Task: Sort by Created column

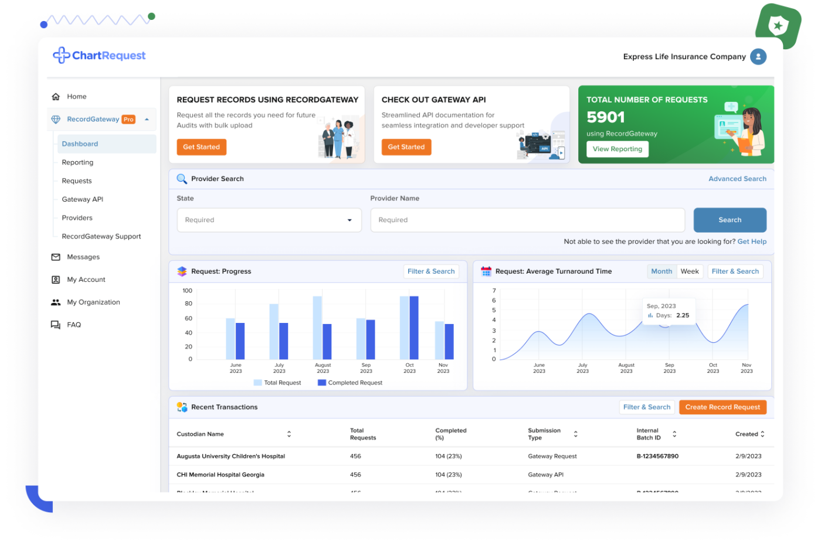Action: pos(762,434)
